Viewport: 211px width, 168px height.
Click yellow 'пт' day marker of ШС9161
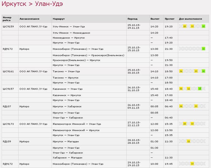pyautogui.click(x=196, y=71)
